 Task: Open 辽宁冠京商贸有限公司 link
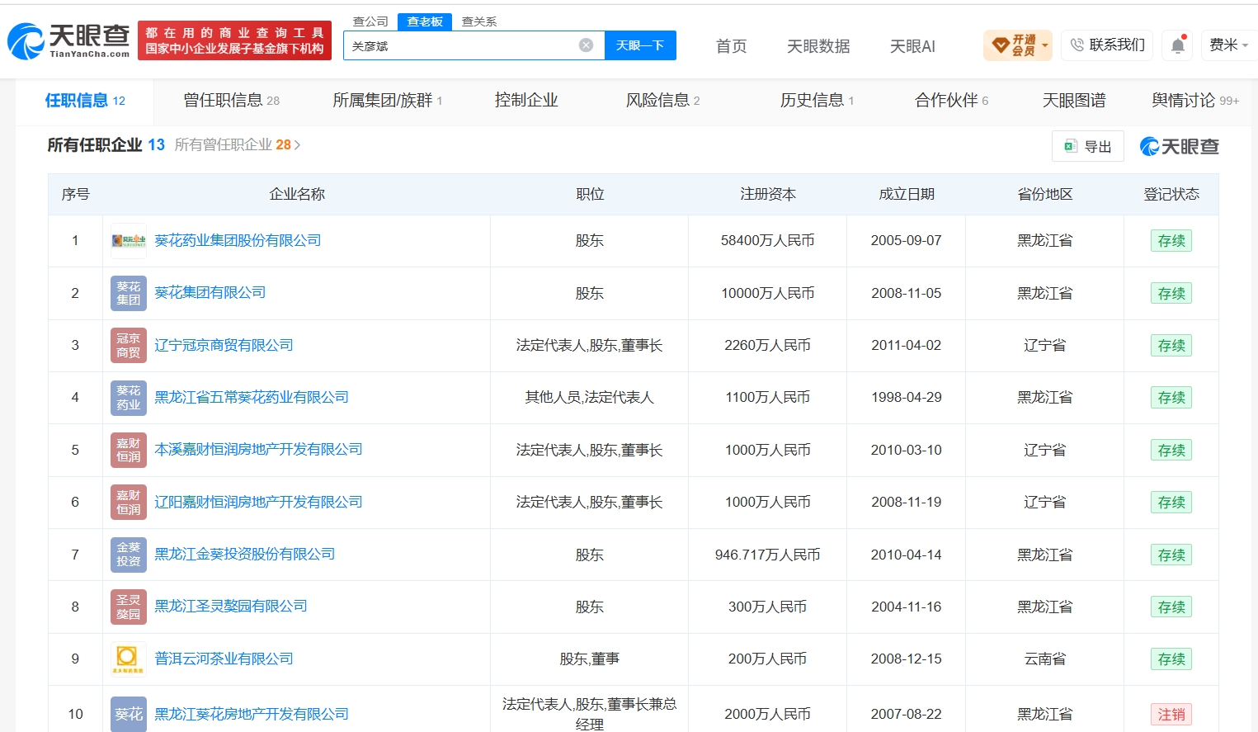[224, 345]
